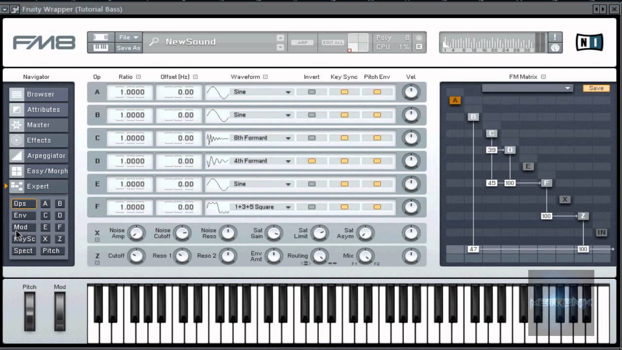
Task: Toggle Invert for operator D
Action: pos(311,161)
